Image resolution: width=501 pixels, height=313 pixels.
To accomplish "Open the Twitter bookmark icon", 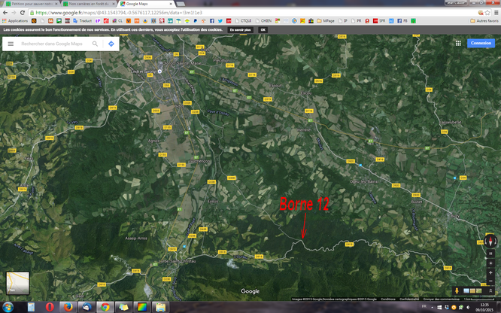I will tap(220, 21).
